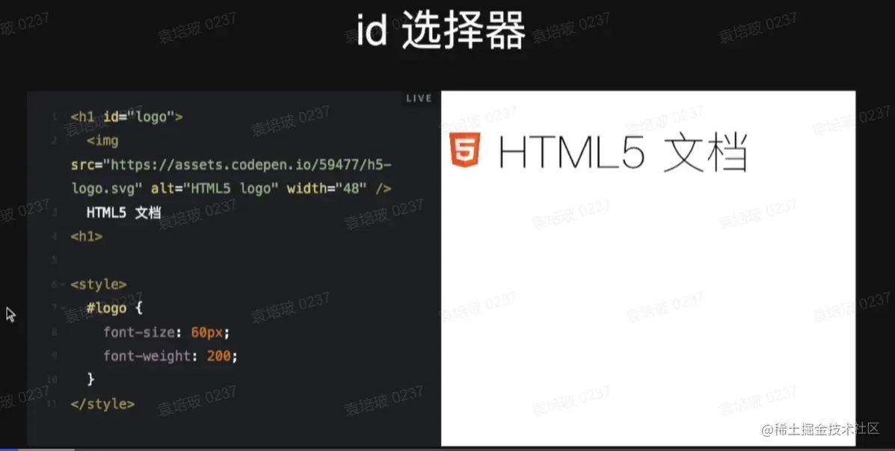Click the id="logo" attribute in code

139,117
